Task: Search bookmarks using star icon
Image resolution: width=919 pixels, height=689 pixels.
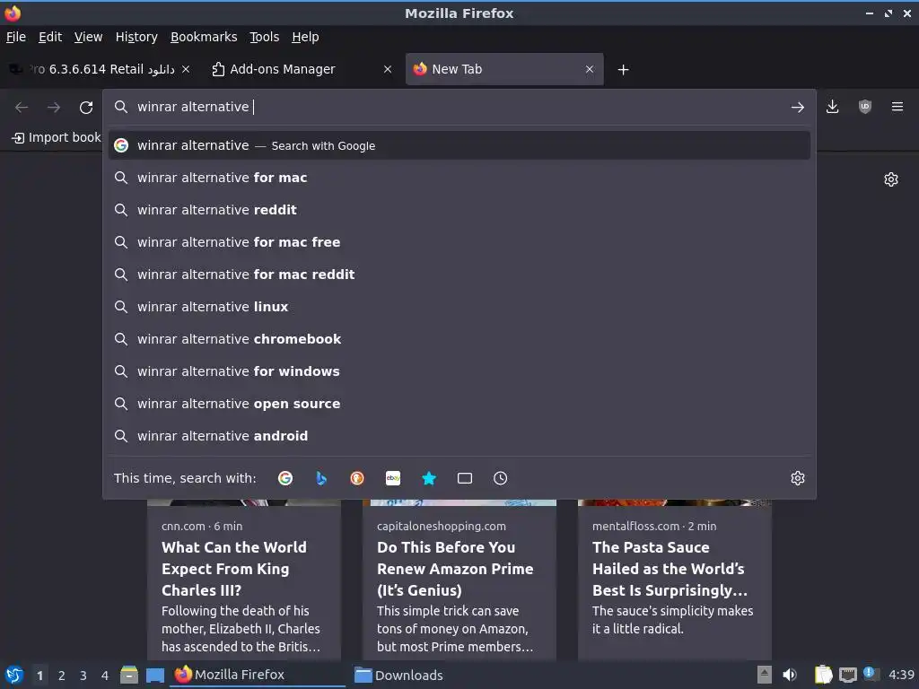Action: coord(429,478)
